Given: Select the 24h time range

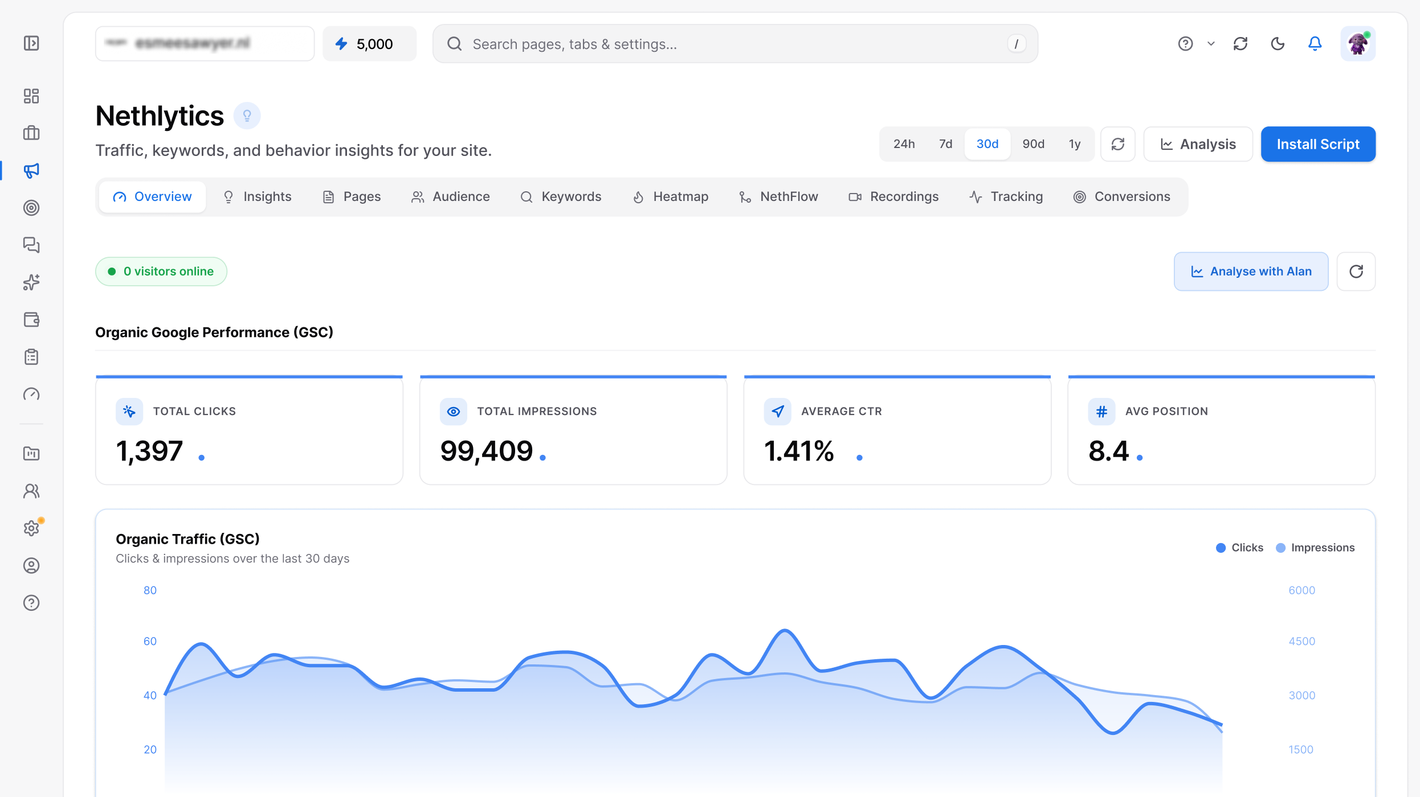Looking at the screenshot, I should (x=904, y=144).
